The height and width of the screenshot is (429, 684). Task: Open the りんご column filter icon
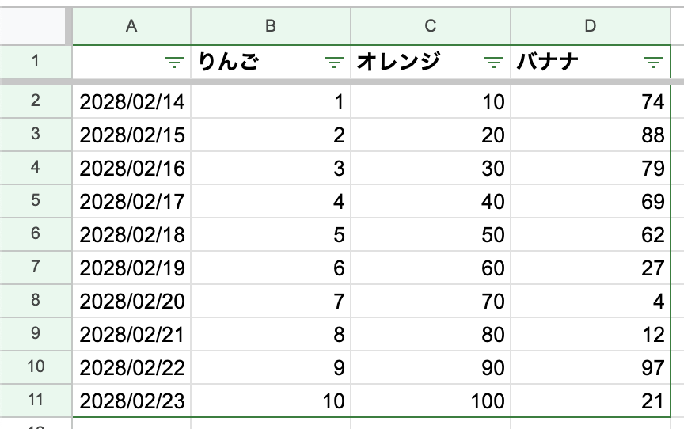click(334, 63)
